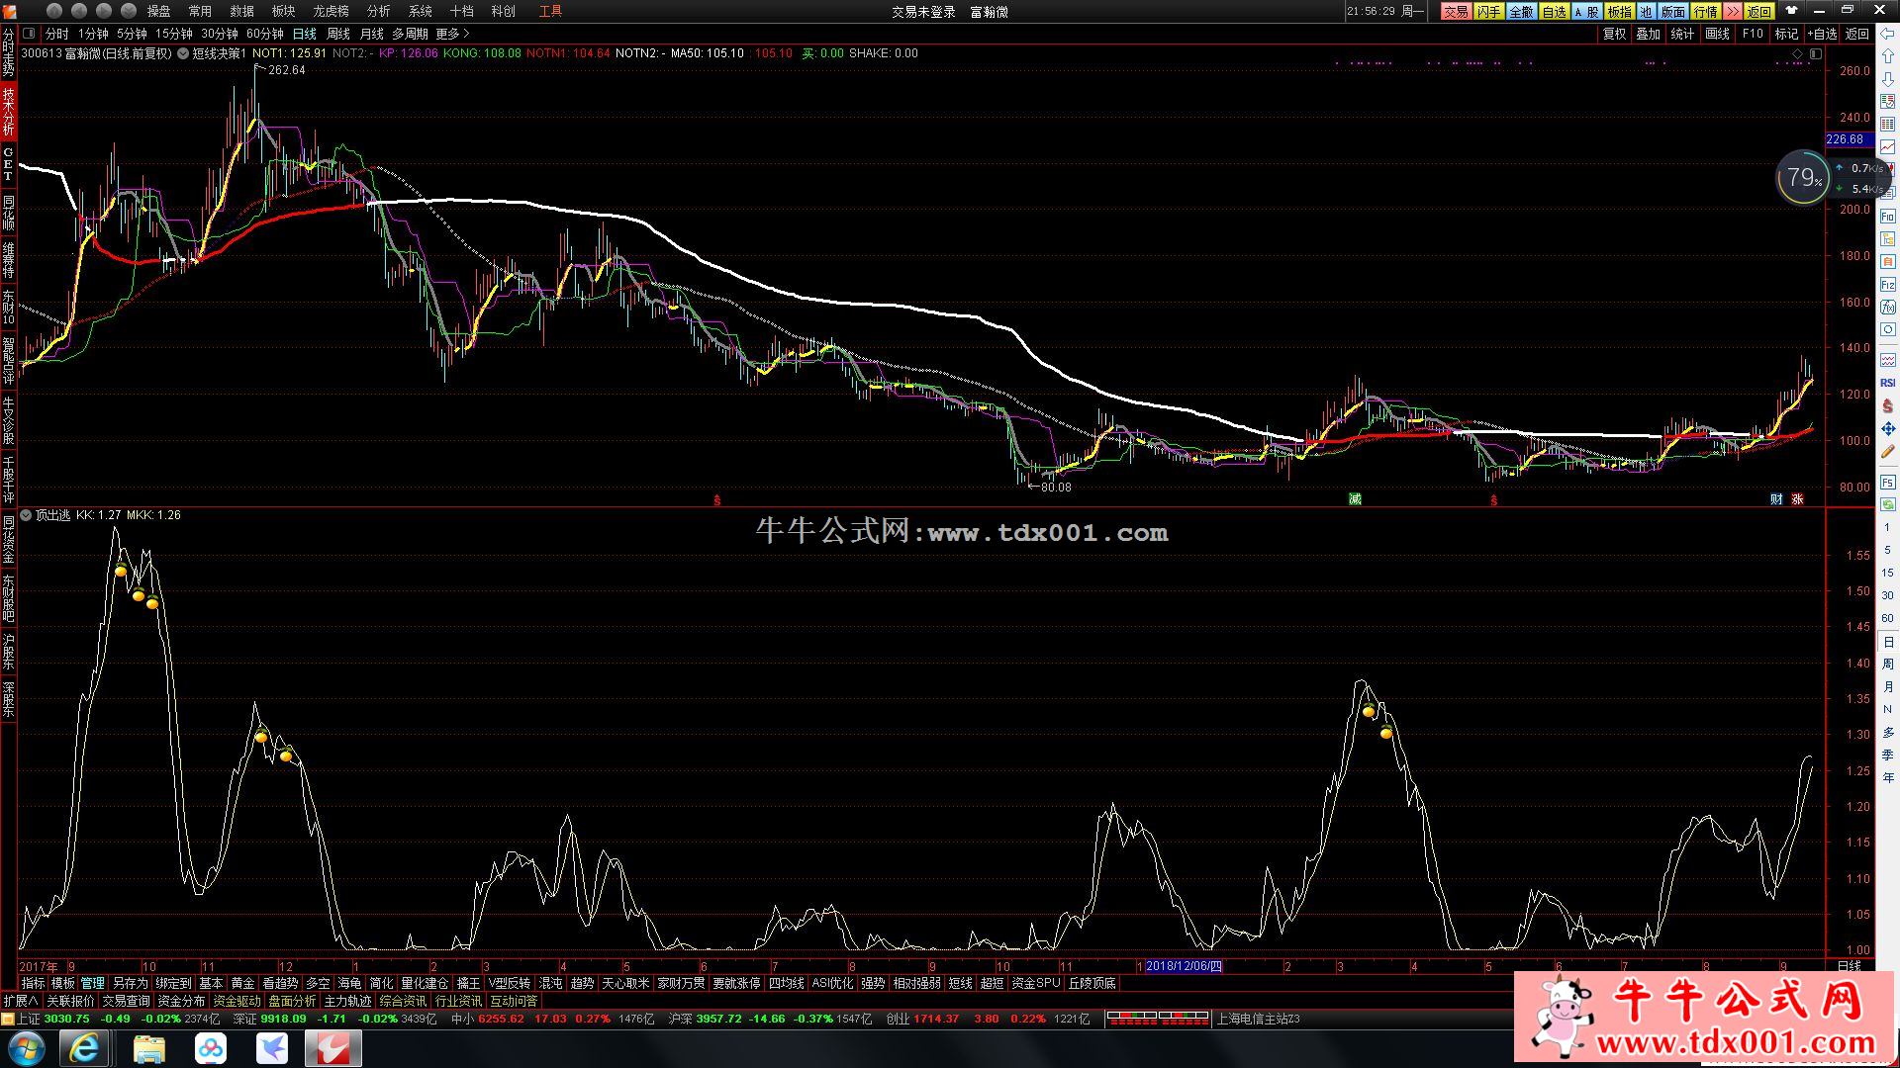Expand the >> more buttons in top bar
The height and width of the screenshot is (1068, 1900).
coord(1732,11)
